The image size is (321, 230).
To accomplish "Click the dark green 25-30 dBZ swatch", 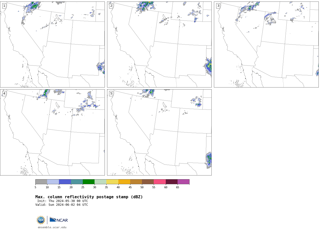I will [89, 182].
